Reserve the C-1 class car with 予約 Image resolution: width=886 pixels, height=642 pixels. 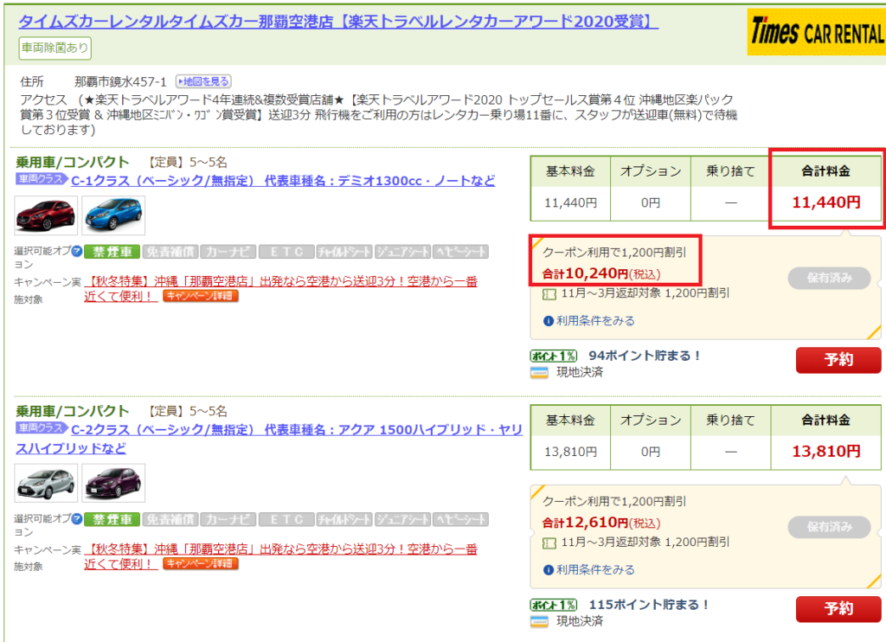(x=838, y=360)
